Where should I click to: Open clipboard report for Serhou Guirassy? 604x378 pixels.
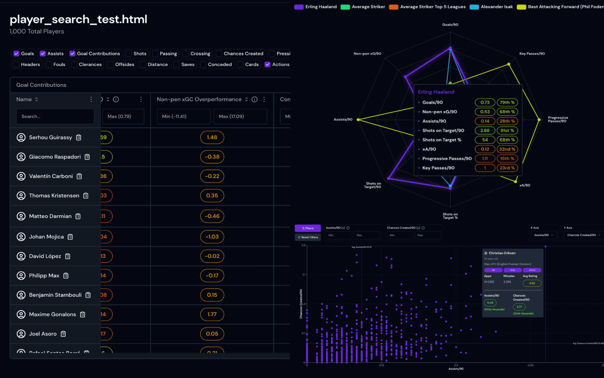pos(79,137)
